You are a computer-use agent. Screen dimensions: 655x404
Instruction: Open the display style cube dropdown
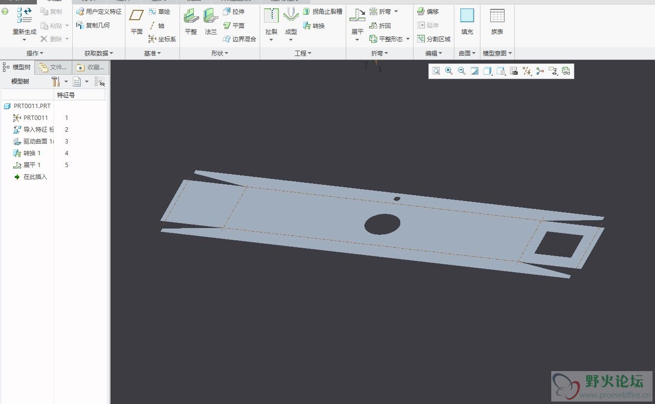pos(488,71)
